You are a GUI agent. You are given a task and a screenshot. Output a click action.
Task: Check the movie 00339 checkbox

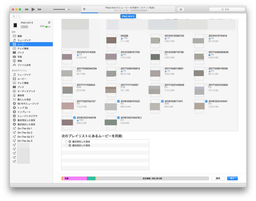click(x=118, y=36)
